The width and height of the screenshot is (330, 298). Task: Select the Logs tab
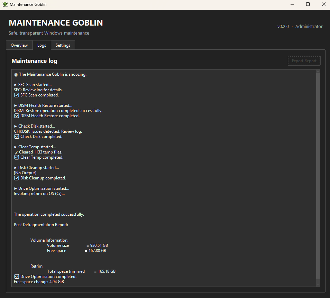pos(42,45)
